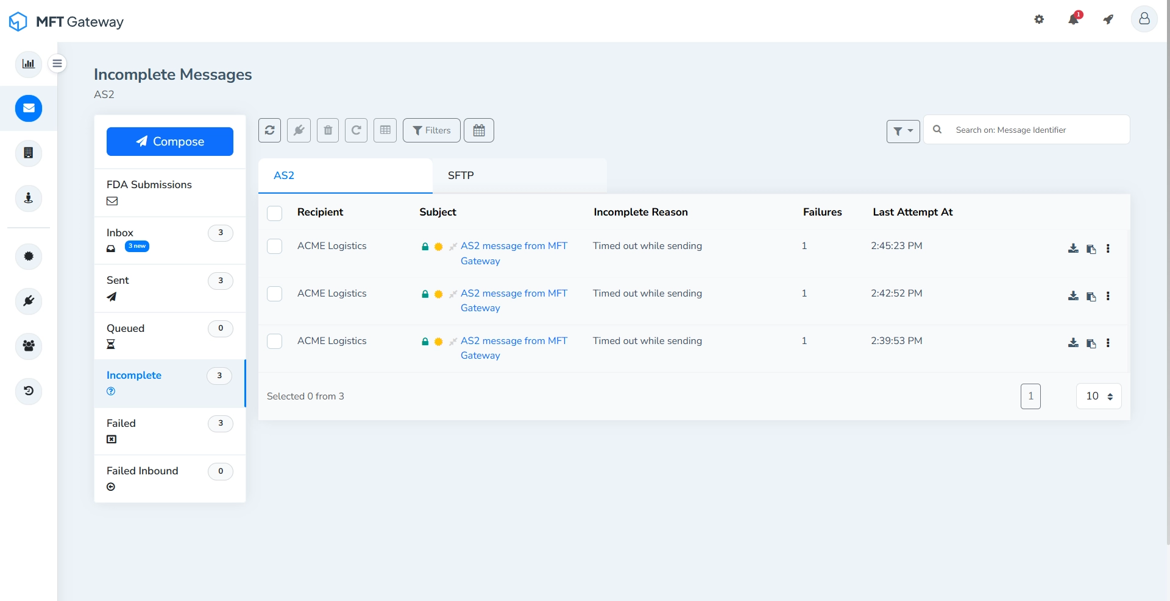This screenshot has height=601, width=1170.
Task: Download the 2:42:52 PM message
Action: pos(1073,296)
